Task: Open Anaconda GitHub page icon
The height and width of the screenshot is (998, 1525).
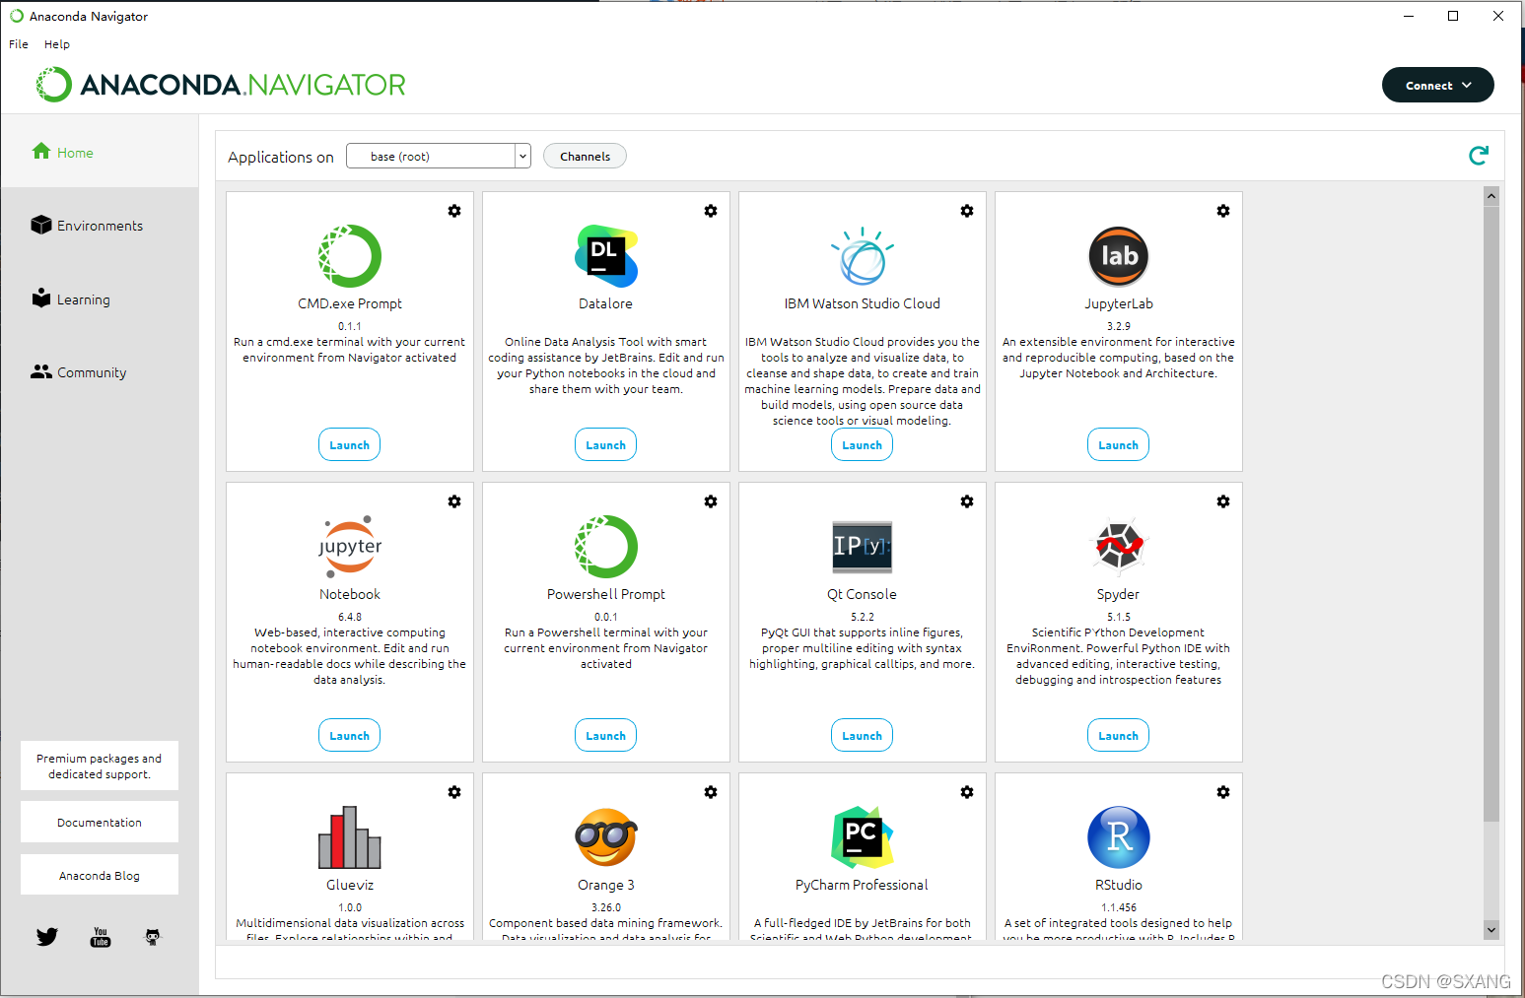Action: tap(153, 937)
